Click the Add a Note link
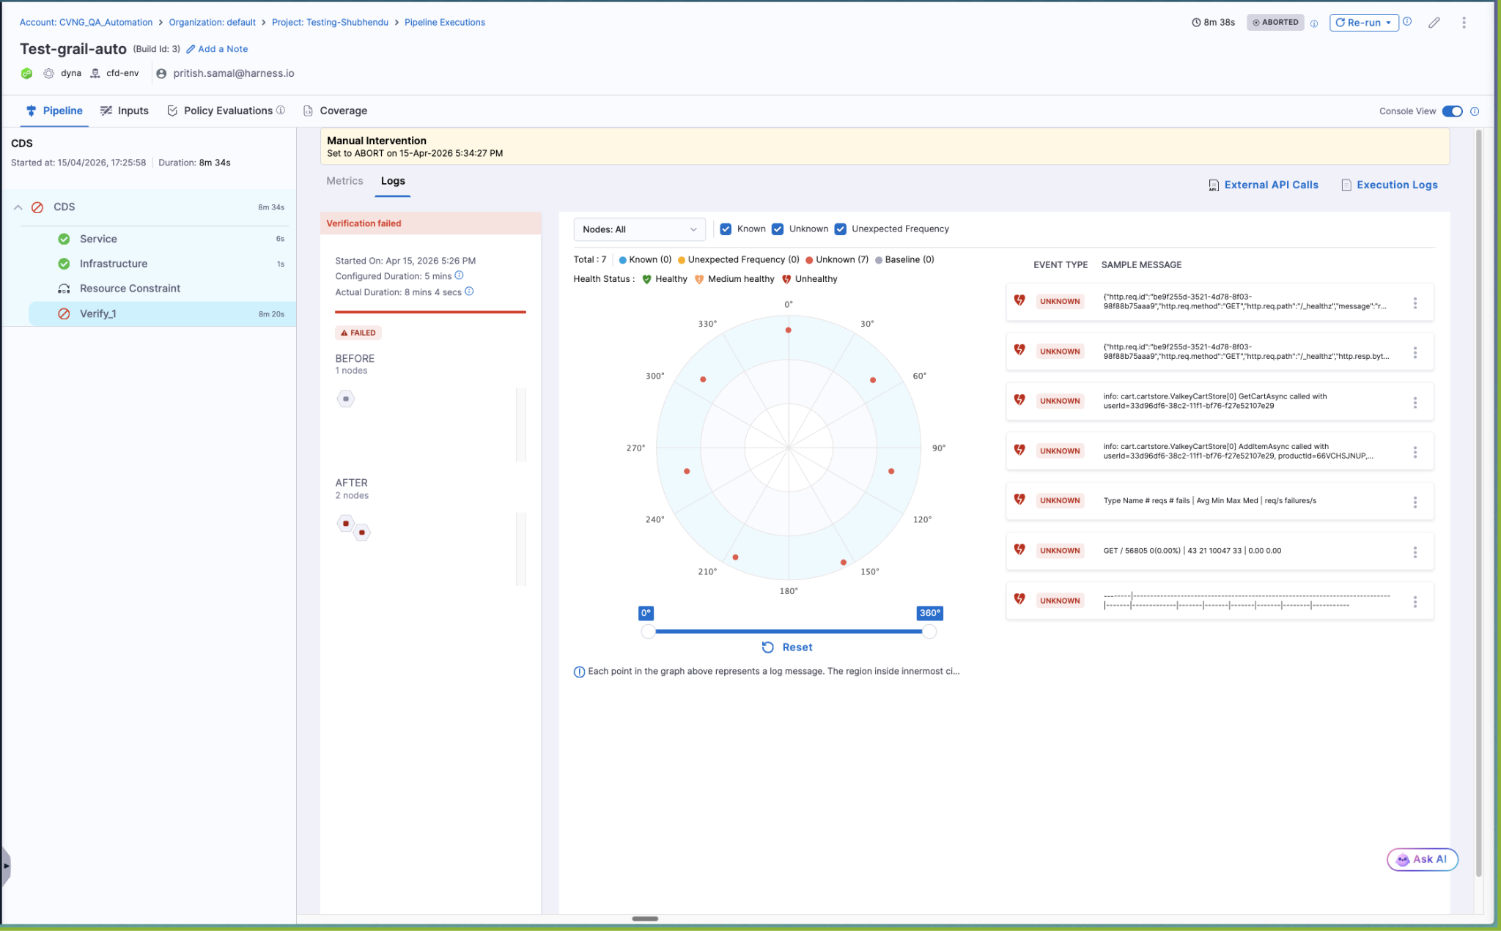1501x931 pixels. point(217,49)
